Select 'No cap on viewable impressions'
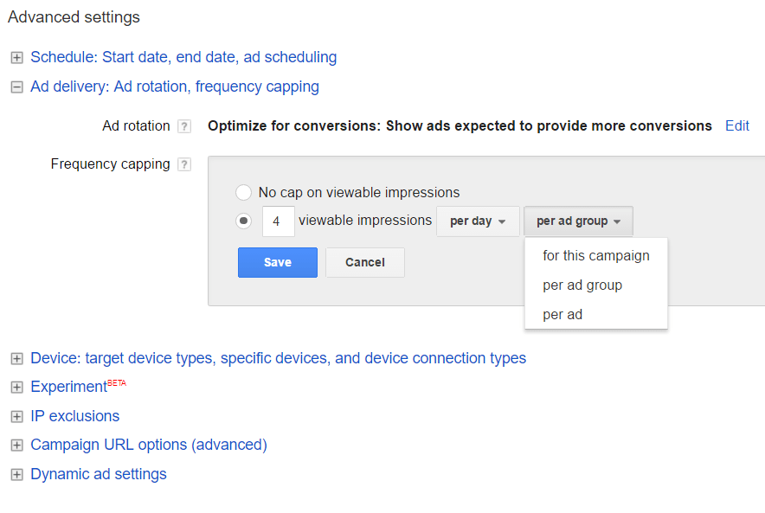This screenshot has width=765, height=513. click(243, 193)
